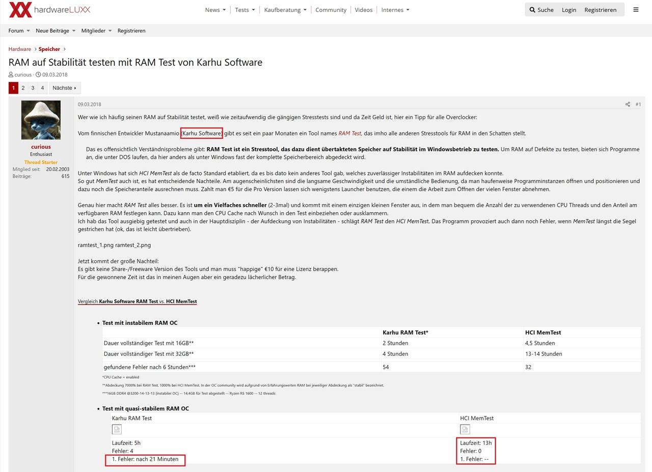Open the hamburger menu icon
Viewport: 652px width, 472px height.
click(x=636, y=10)
